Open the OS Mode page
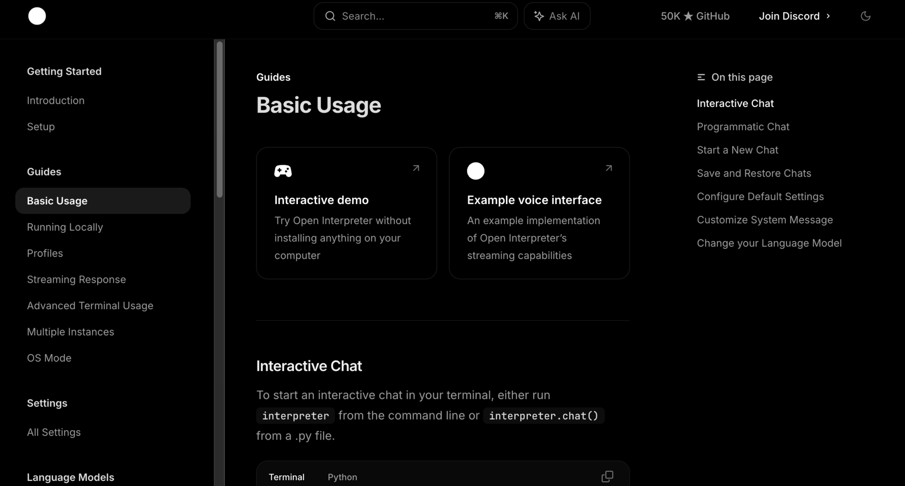 tap(49, 358)
